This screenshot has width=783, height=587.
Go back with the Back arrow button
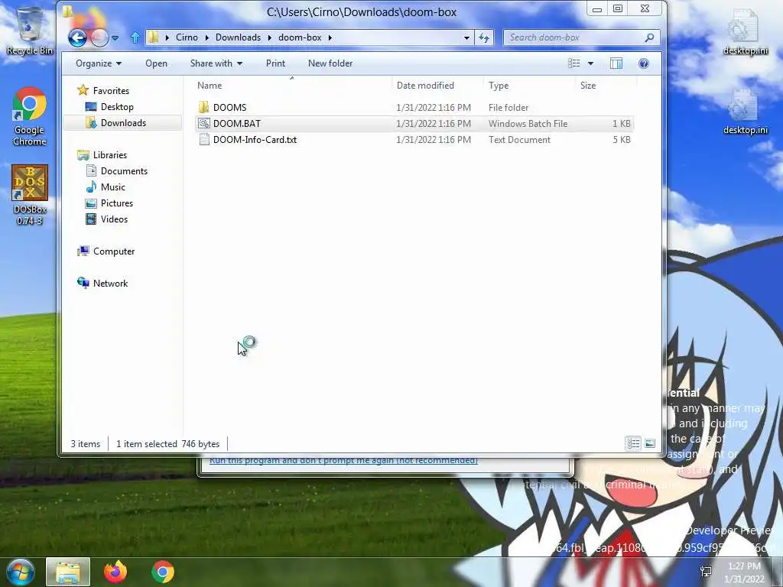point(77,37)
